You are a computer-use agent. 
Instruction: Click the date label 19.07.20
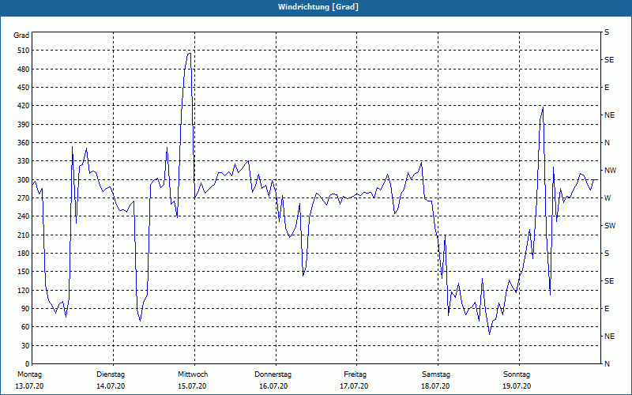click(517, 386)
